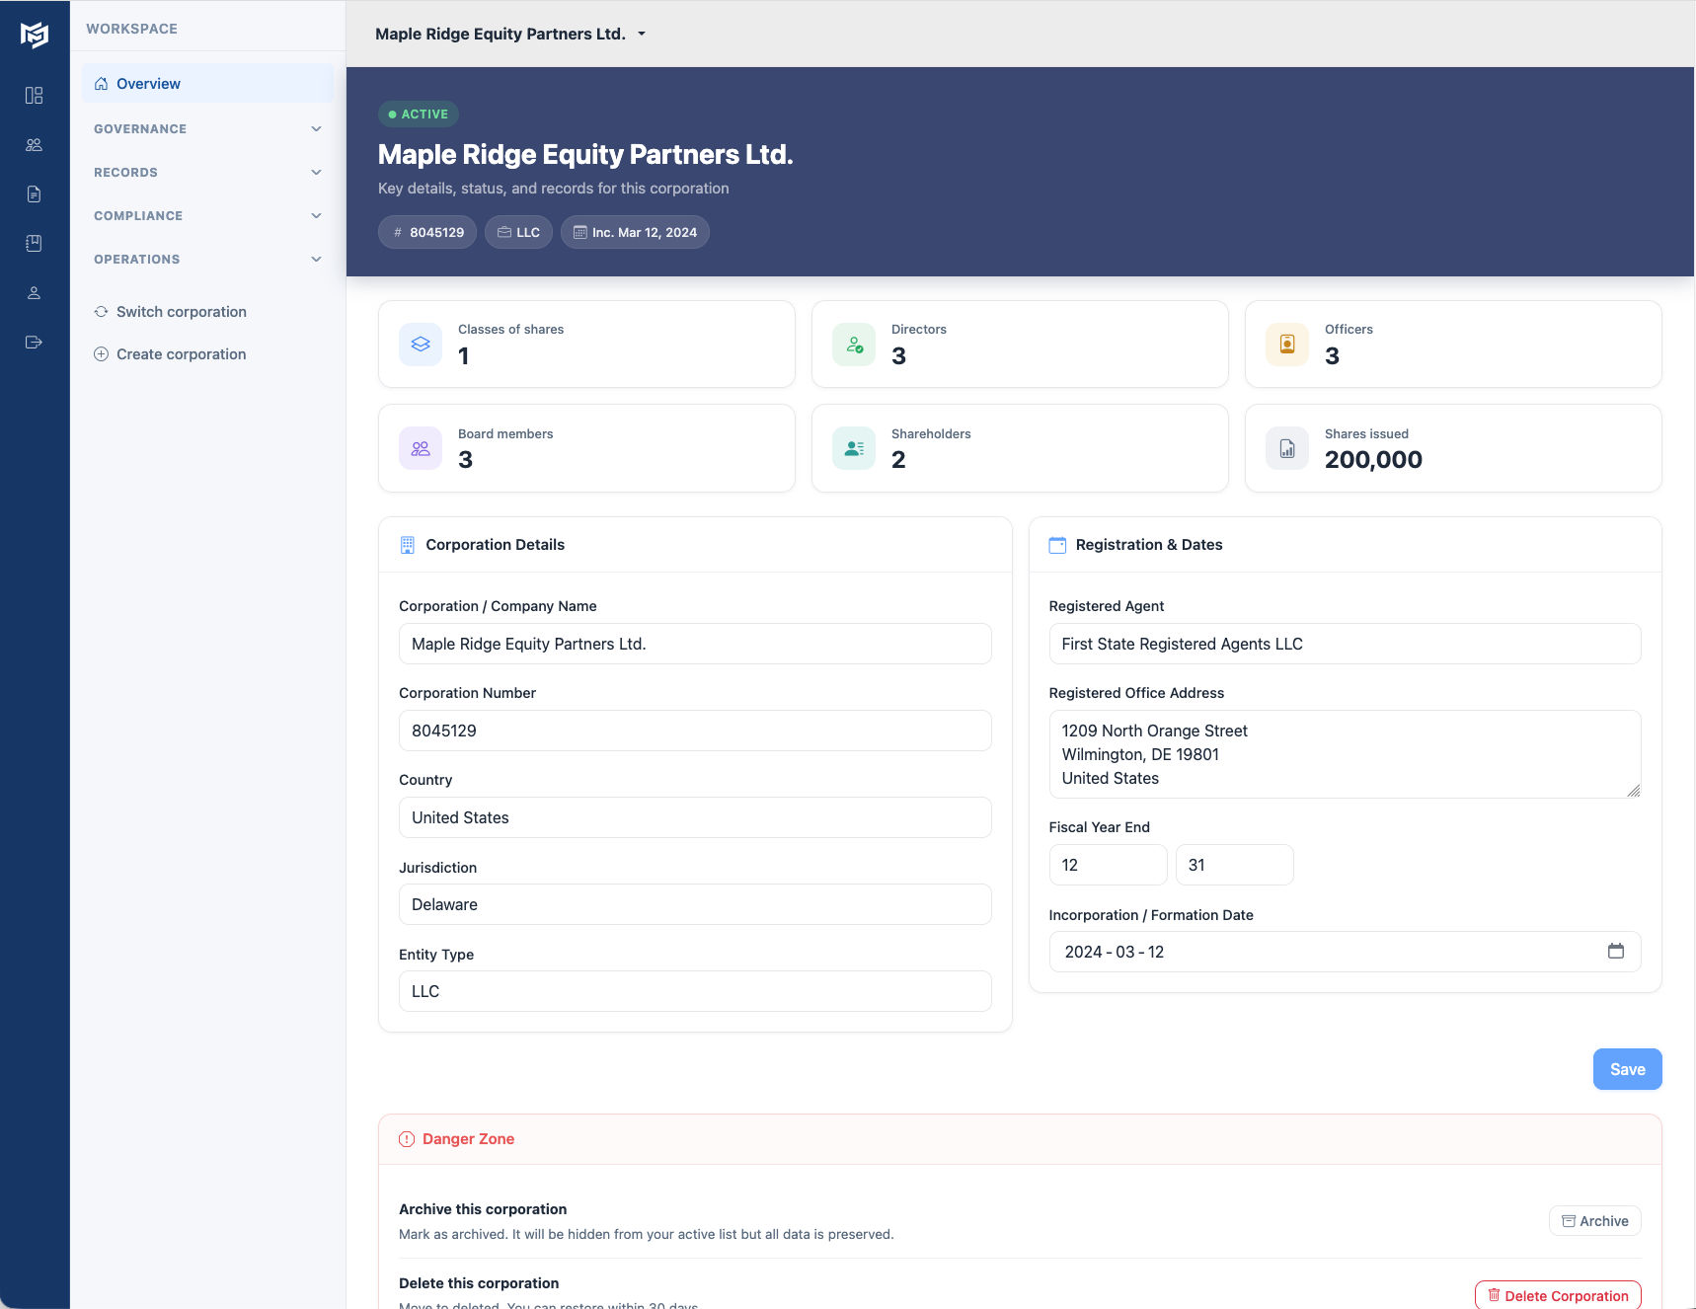Open the profile account icon in the dark sidebar
Screen dimensions: 1696x1309
click(x=35, y=291)
